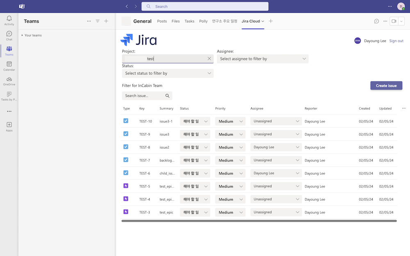Open the Polly tab
This screenshot has width=410, height=256.
pos(203,21)
